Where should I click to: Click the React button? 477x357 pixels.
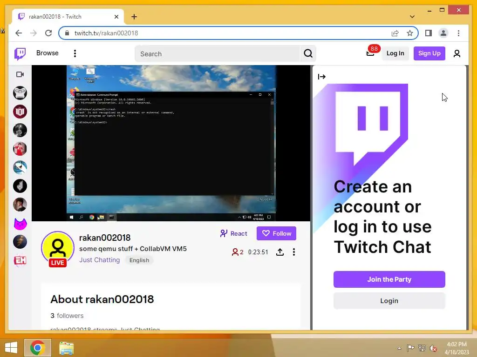pos(234,233)
